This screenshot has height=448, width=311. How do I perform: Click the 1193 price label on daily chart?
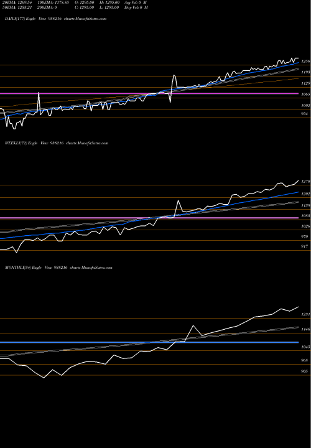click(306, 73)
